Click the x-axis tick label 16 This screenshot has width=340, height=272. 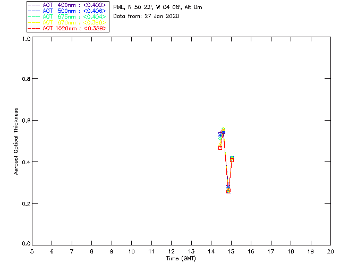[251, 251]
